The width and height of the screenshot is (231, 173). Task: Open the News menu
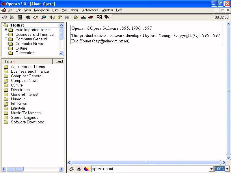(x=74, y=10)
